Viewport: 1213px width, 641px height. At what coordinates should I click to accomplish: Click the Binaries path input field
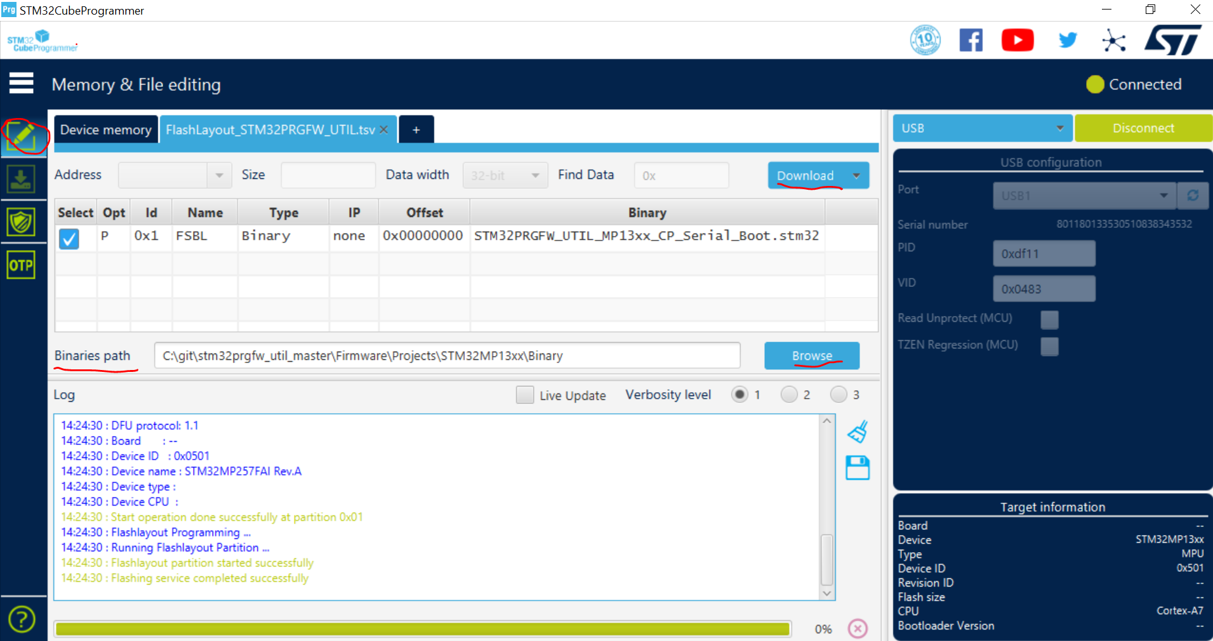(447, 355)
